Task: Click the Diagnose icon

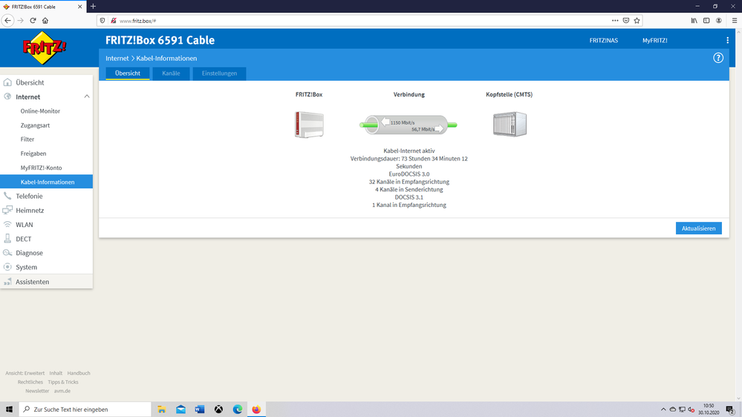Action: (x=7, y=252)
